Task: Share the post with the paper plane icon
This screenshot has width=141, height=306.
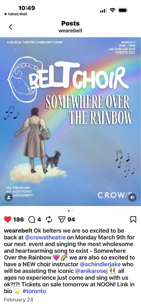Action: click(62, 220)
